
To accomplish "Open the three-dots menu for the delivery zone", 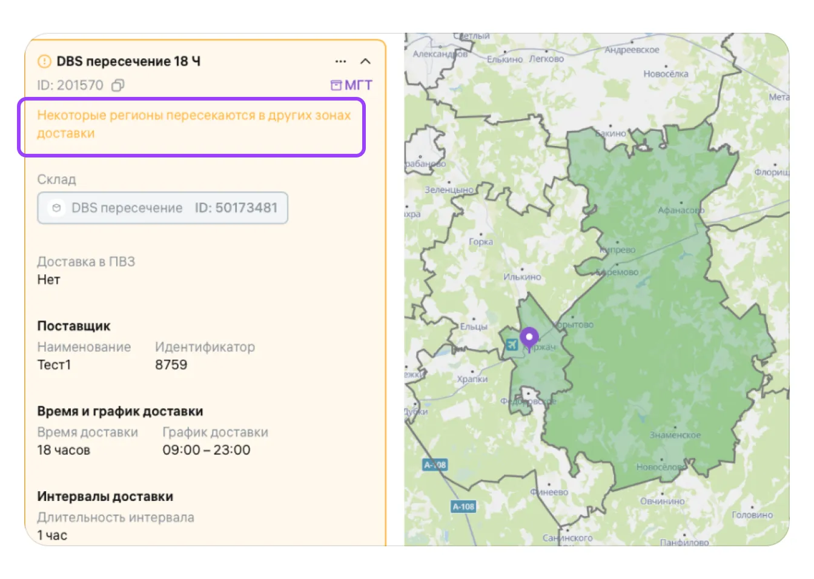I will (340, 62).
